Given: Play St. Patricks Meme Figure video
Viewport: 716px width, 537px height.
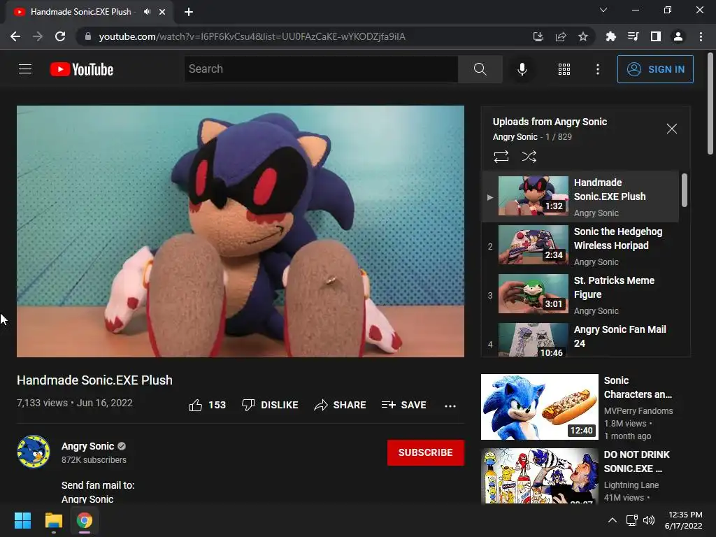Looking at the screenshot, I should 580,295.
